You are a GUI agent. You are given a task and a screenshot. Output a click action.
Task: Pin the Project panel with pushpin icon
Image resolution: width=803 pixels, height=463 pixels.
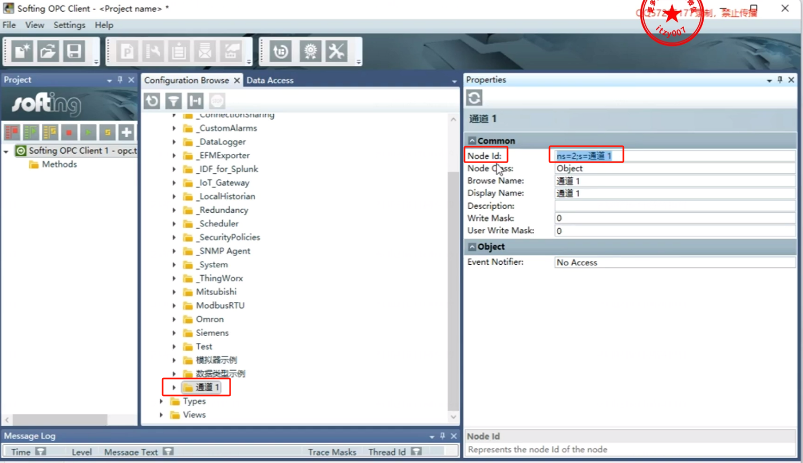120,80
